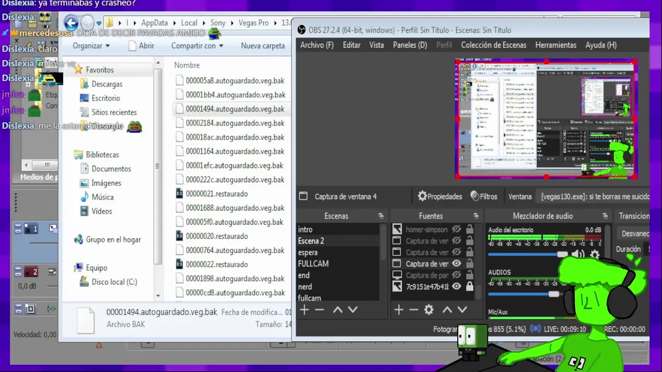Toggle lock on homer-simpson source
662x372 pixels.
pyautogui.click(x=470, y=229)
